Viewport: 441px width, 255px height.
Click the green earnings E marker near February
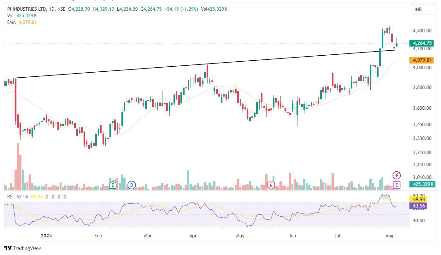113,185
